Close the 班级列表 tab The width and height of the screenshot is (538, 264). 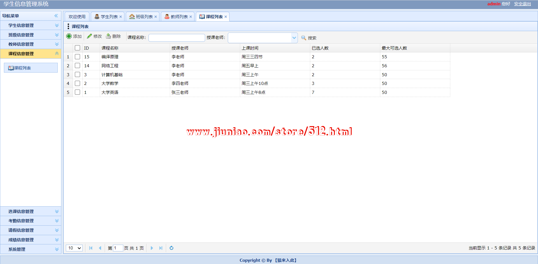click(x=156, y=17)
